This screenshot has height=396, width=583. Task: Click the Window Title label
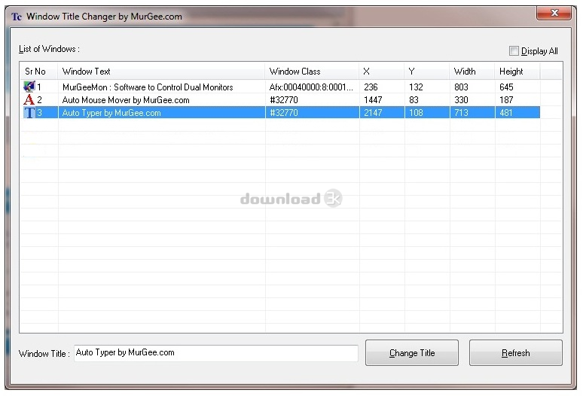(44, 354)
